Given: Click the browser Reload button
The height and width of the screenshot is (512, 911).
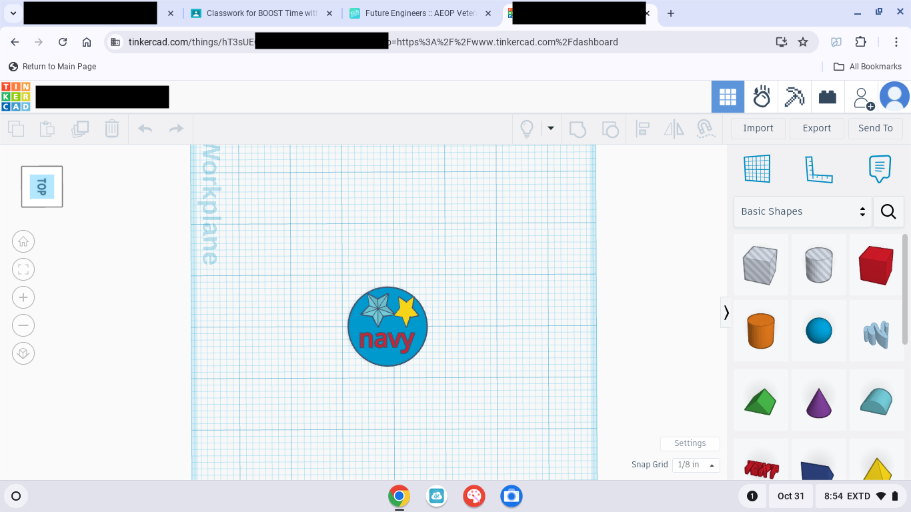Looking at the screenshot, I should click(x=63, y=42).
